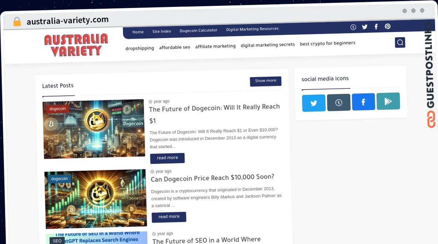Click the Twitter button in social media widget
438x244 pixels.
click(314, 103)
